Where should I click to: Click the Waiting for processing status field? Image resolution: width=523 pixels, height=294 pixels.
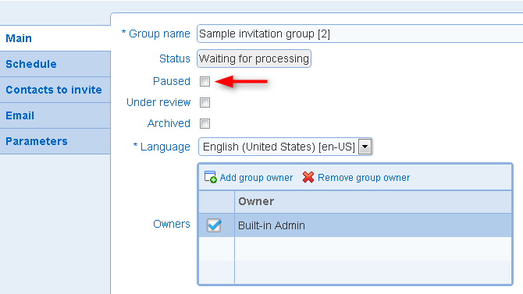254,58
